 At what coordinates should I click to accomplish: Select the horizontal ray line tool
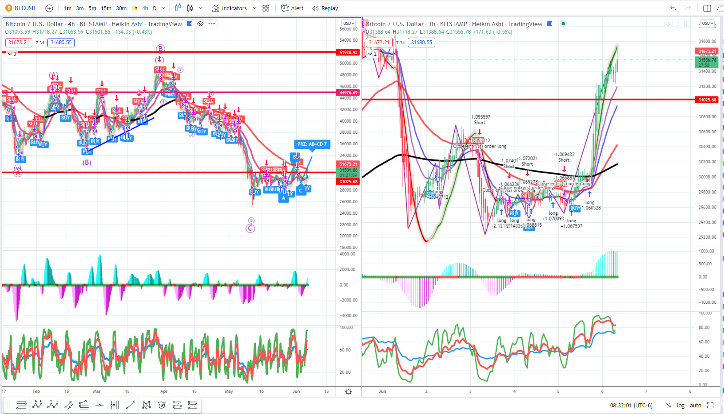100,405
